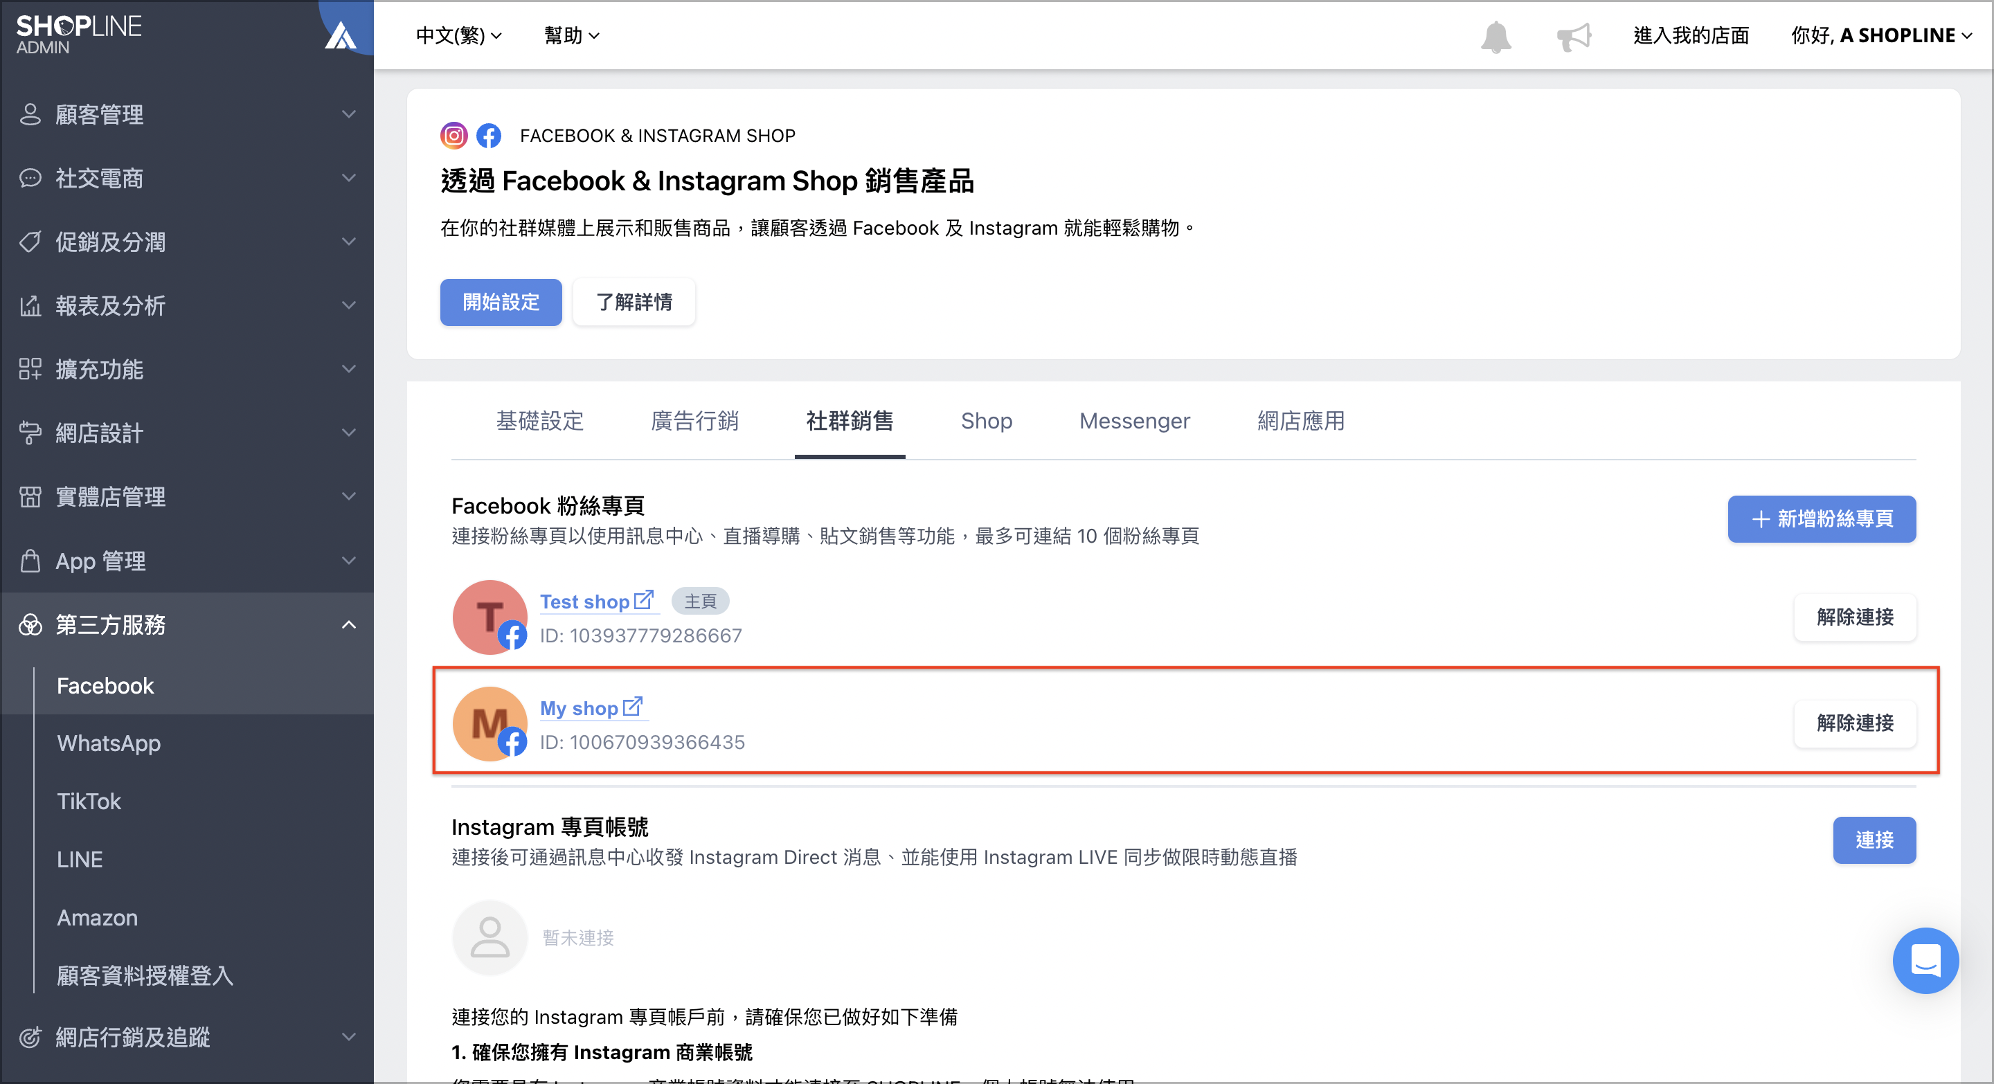Click the promotions tag icon

[x=29, y=242]
